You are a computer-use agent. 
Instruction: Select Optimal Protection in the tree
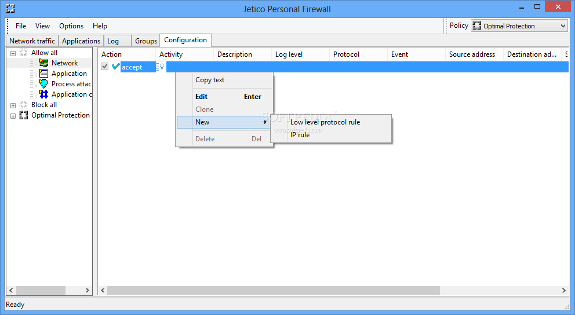(60, 115)
